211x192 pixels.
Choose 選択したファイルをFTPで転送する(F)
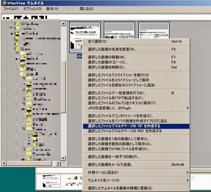click(x=136, y=98)
